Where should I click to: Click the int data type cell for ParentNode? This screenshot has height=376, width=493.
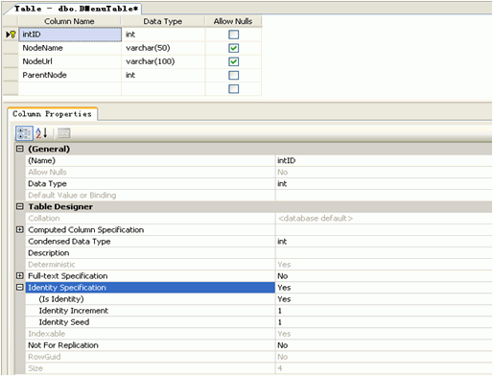click(x=163, y=75)
